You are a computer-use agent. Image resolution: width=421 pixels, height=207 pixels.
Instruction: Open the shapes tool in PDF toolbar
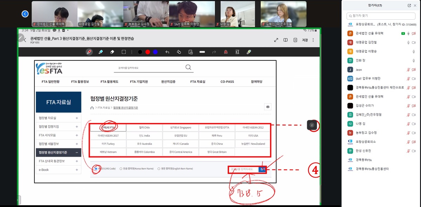(179, 52)
